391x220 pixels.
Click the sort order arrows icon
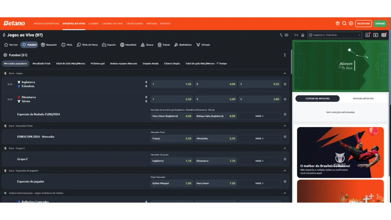pyautogui.click(x=281, y=35)
